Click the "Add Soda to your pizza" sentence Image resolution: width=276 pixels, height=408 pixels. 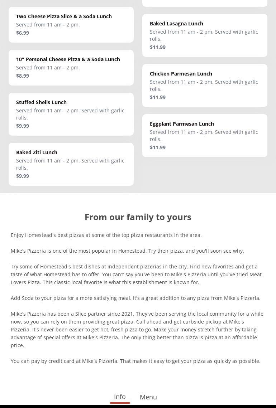click(135, 298)
